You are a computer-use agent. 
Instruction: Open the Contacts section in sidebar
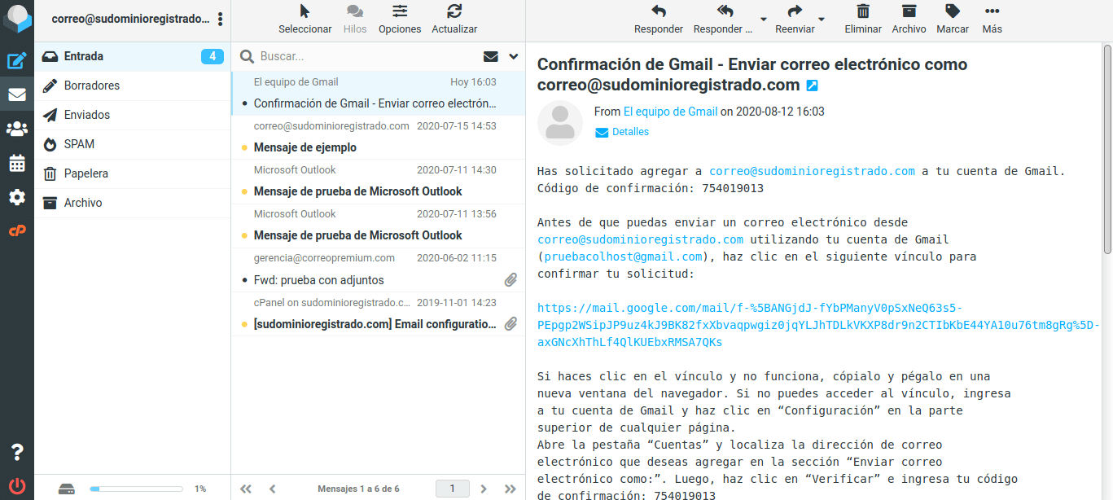[17, 129]
